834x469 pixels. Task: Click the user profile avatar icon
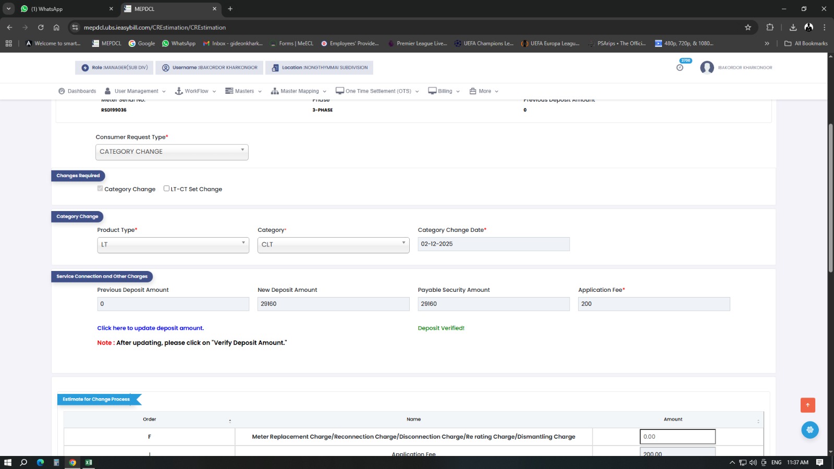tap(707, 68)
